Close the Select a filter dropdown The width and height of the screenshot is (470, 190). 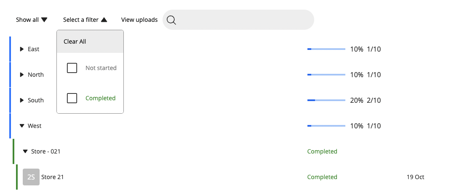[85, 20]
